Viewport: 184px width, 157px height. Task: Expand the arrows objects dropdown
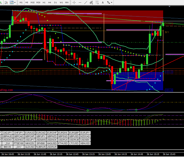point(112,2)
